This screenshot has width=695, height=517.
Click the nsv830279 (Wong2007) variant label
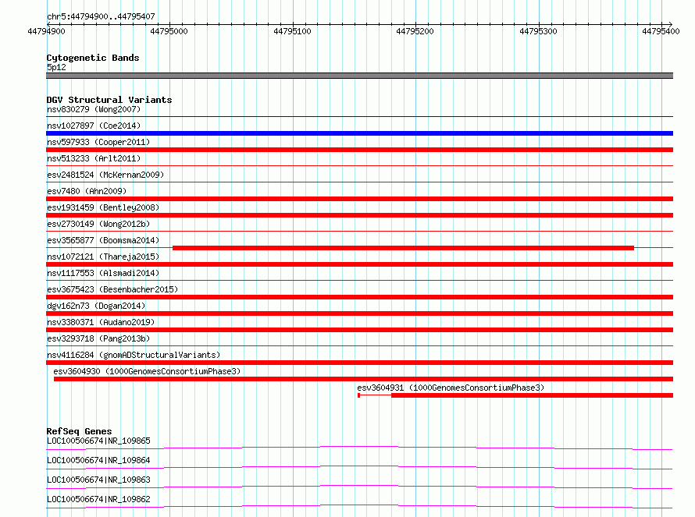coord(94,109)
